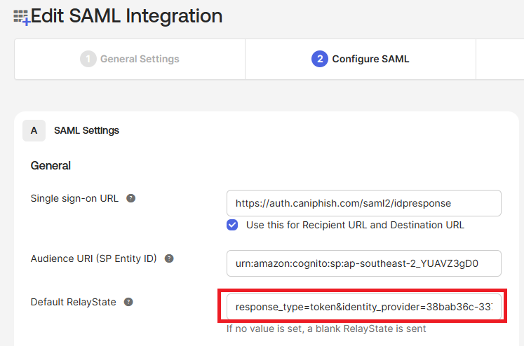Click the Default RelayState text box
Viewport: 524px width, 346px height.
coord(363,307)
